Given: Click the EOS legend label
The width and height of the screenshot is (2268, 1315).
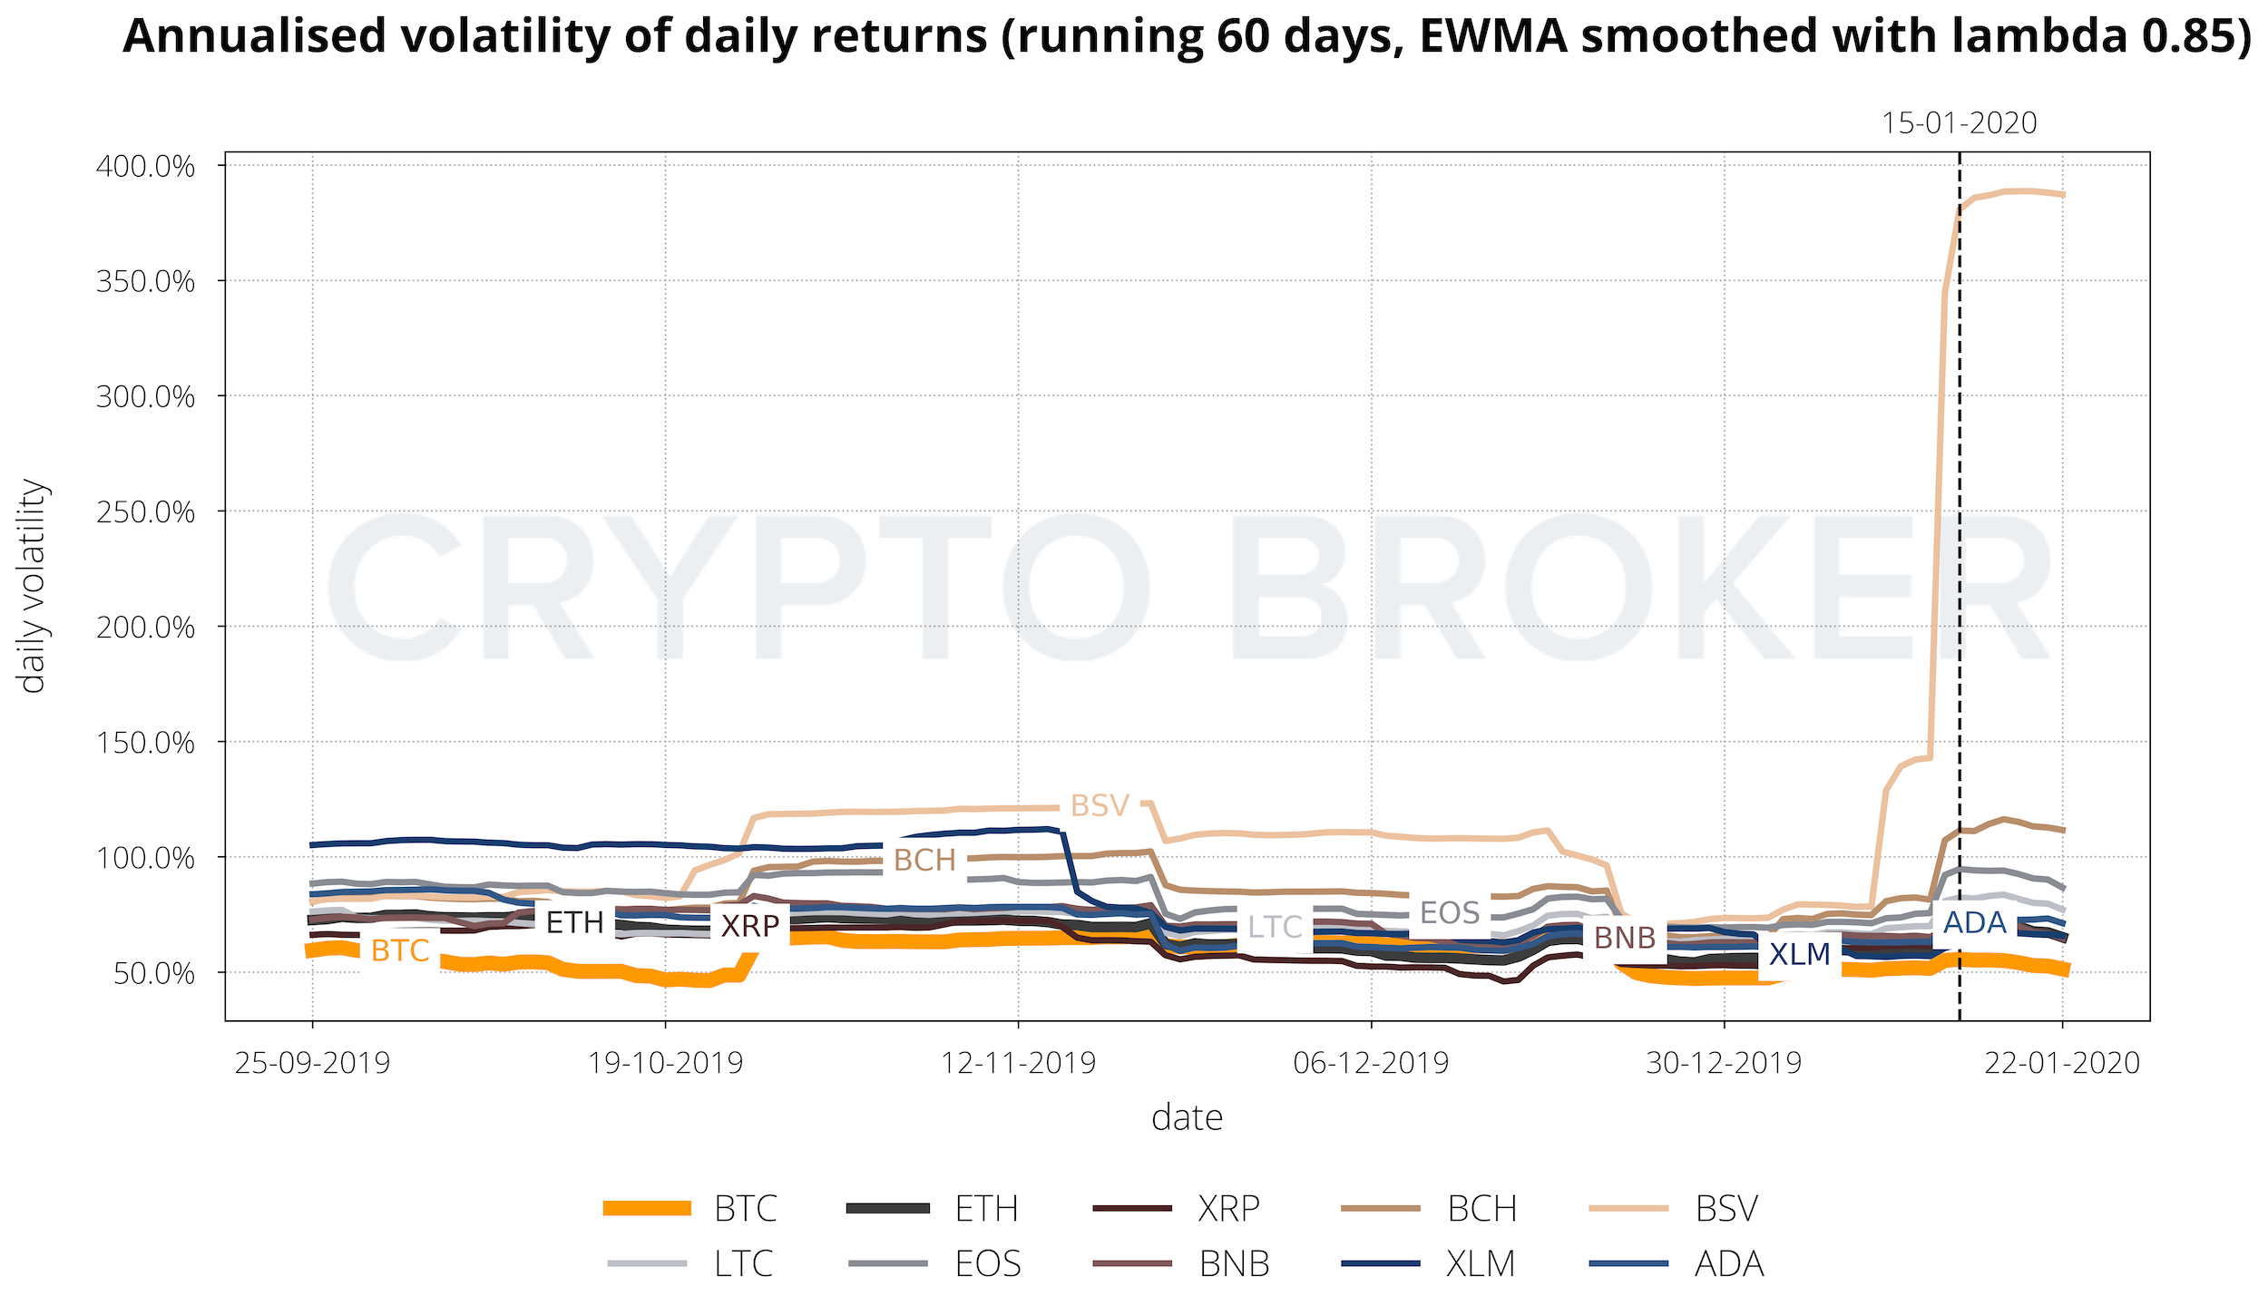Looking at the screenshot, I should point(988,1263).
